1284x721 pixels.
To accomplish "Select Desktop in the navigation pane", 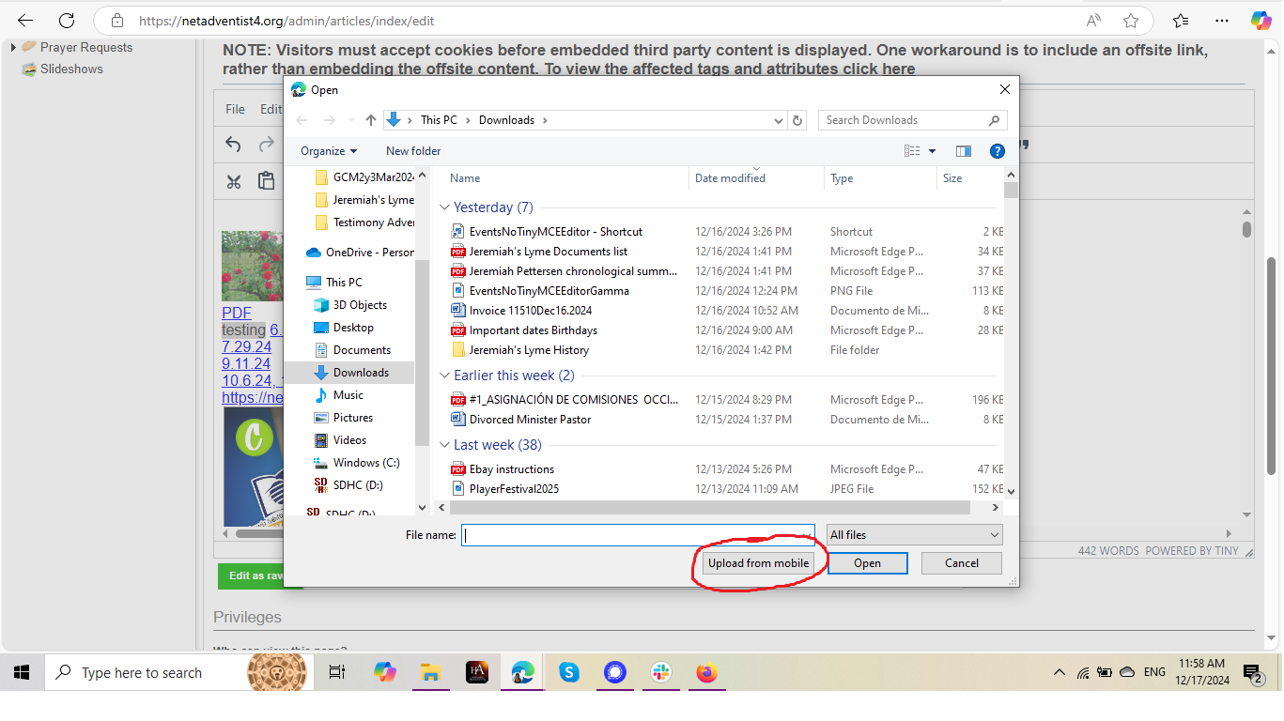I will click(x=353, y=328).
